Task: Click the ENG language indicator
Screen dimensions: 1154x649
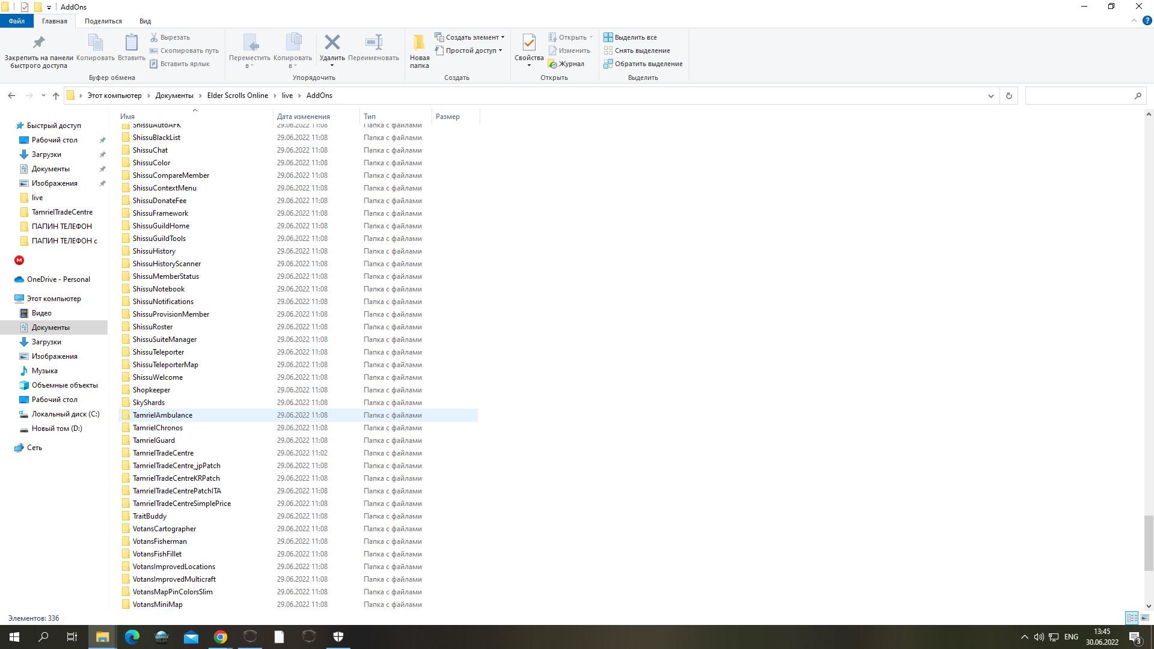Action: point(1071,637)
